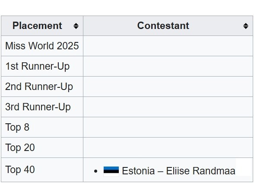The image size is (254, 183).
Task: Sort table by Contestant column arrows
Action: tap(246, 26)
